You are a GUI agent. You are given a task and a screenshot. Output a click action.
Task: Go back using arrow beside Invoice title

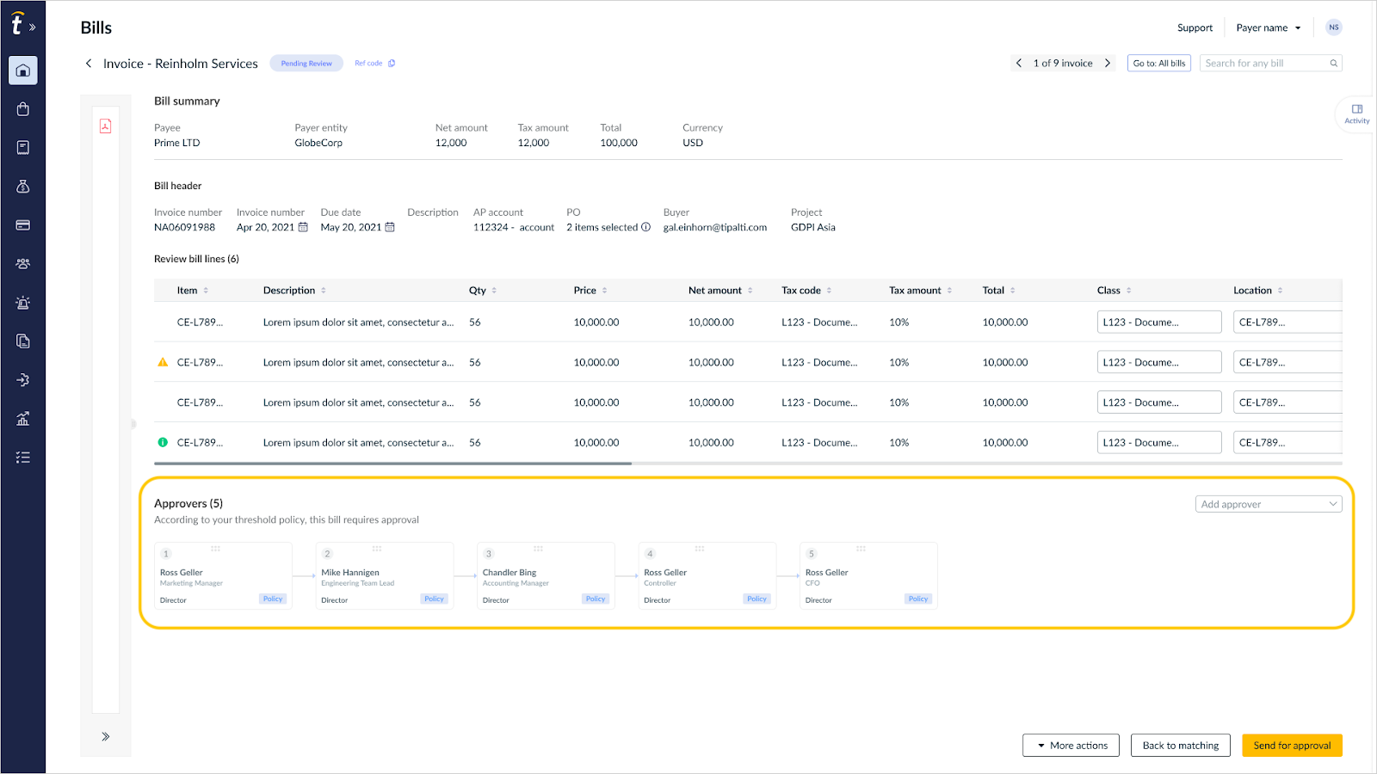(x=88, y=63)
